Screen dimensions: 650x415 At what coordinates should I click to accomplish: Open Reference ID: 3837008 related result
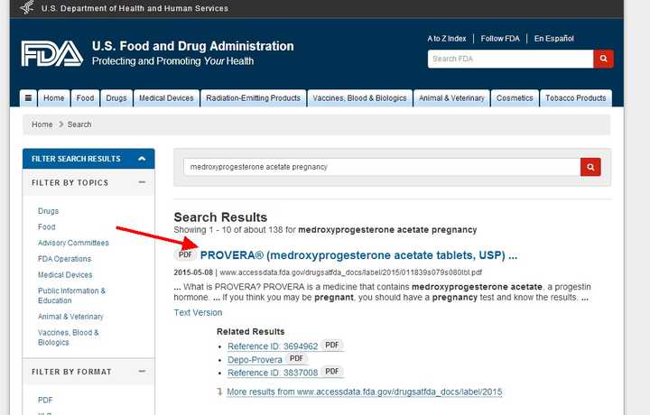(273, 373)
